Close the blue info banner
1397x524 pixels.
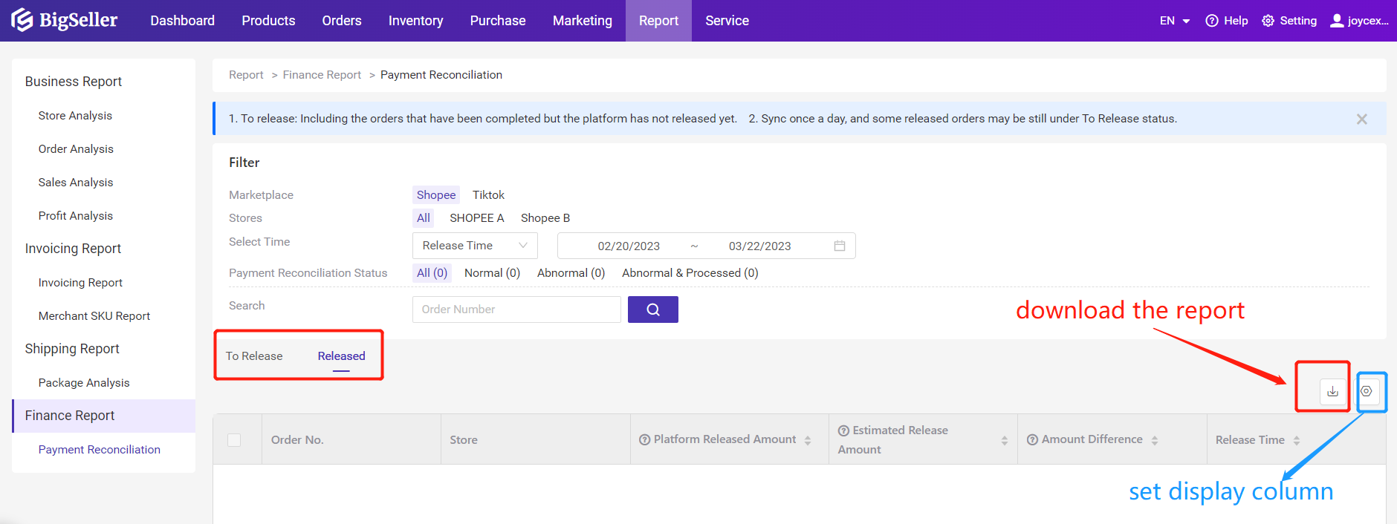coord(1361,119)
